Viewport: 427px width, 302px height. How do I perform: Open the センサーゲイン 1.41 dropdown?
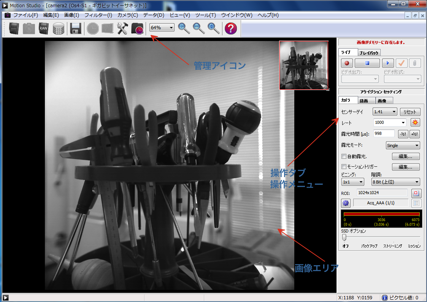pyautogui.click(x=385, y=112)
